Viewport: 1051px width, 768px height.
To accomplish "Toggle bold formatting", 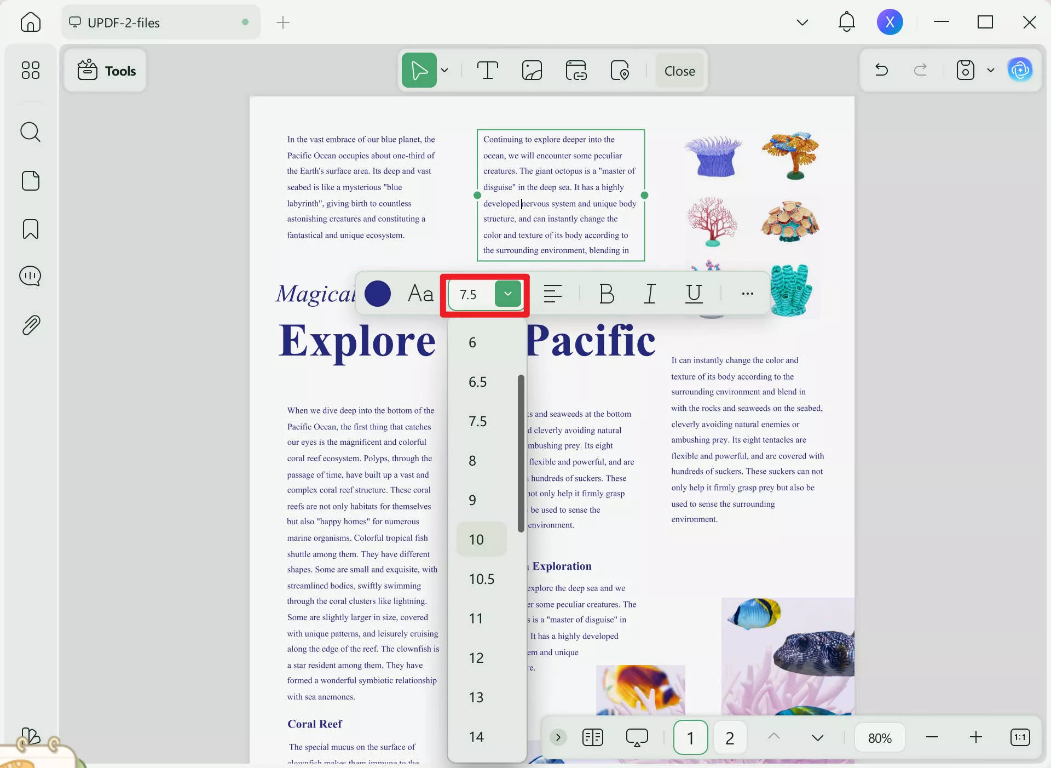I will pyautogui.click(x=607, y=294).
